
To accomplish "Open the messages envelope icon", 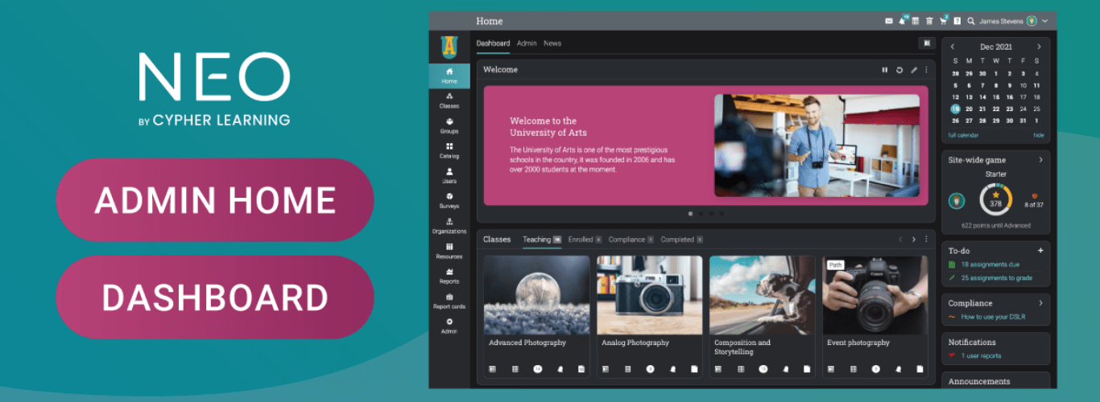I will coord(889,21).
